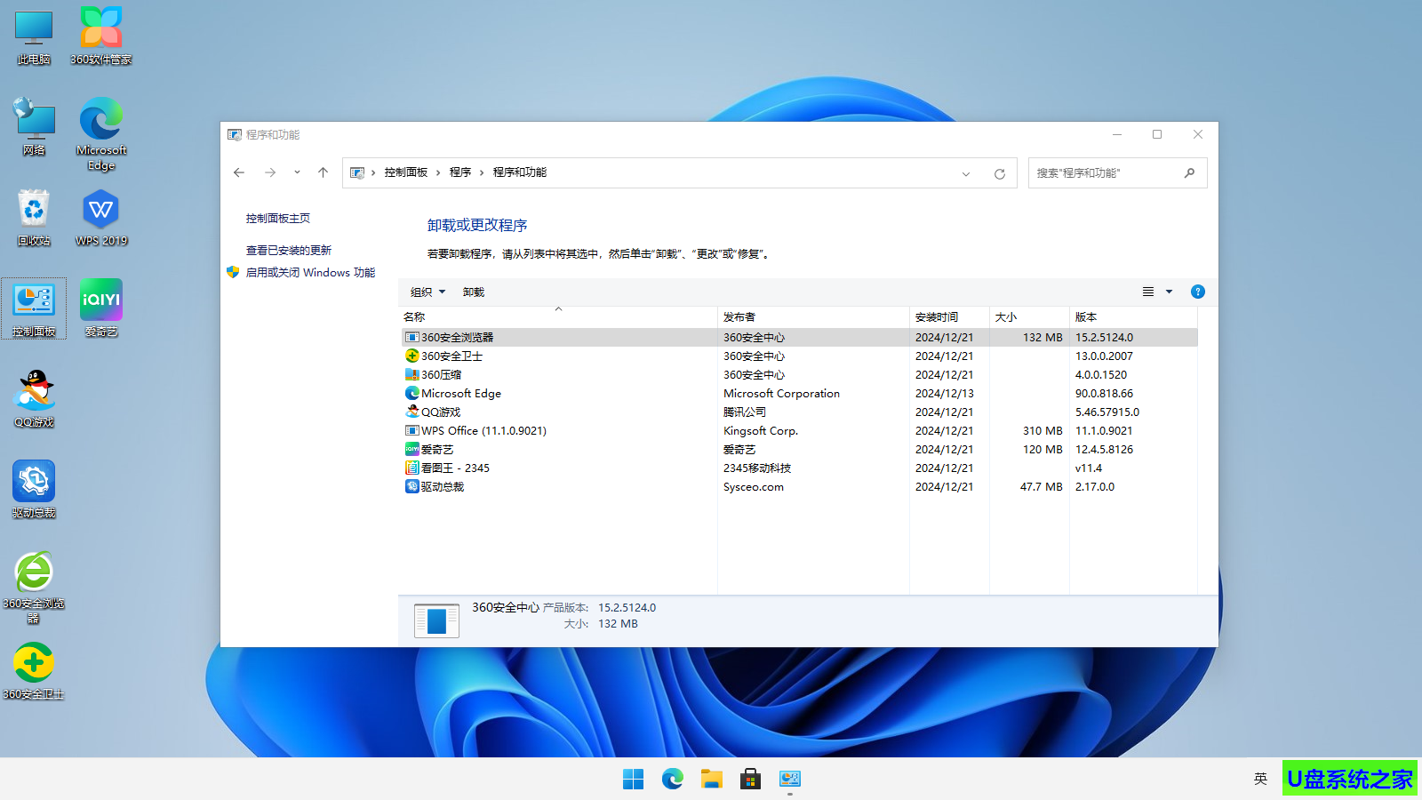Click the Windows Start button on taskbar
Image resolution: width=1422 pixels, height=800 pixels.
coord(633,780)
